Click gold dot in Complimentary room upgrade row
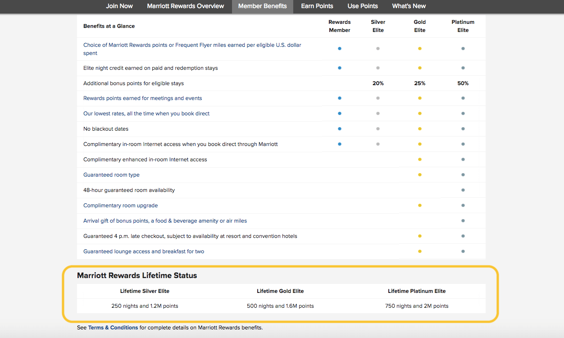 (x=420, y=206)
